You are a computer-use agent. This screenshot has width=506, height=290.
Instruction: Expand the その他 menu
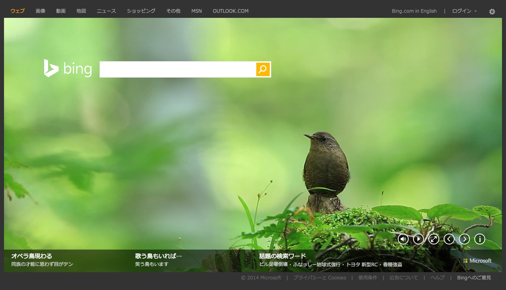[173, 11]
